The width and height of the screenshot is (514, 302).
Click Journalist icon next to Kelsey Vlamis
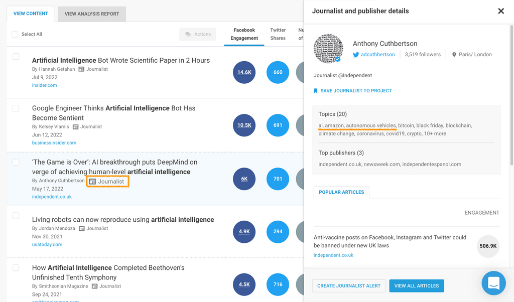point(75,127)
